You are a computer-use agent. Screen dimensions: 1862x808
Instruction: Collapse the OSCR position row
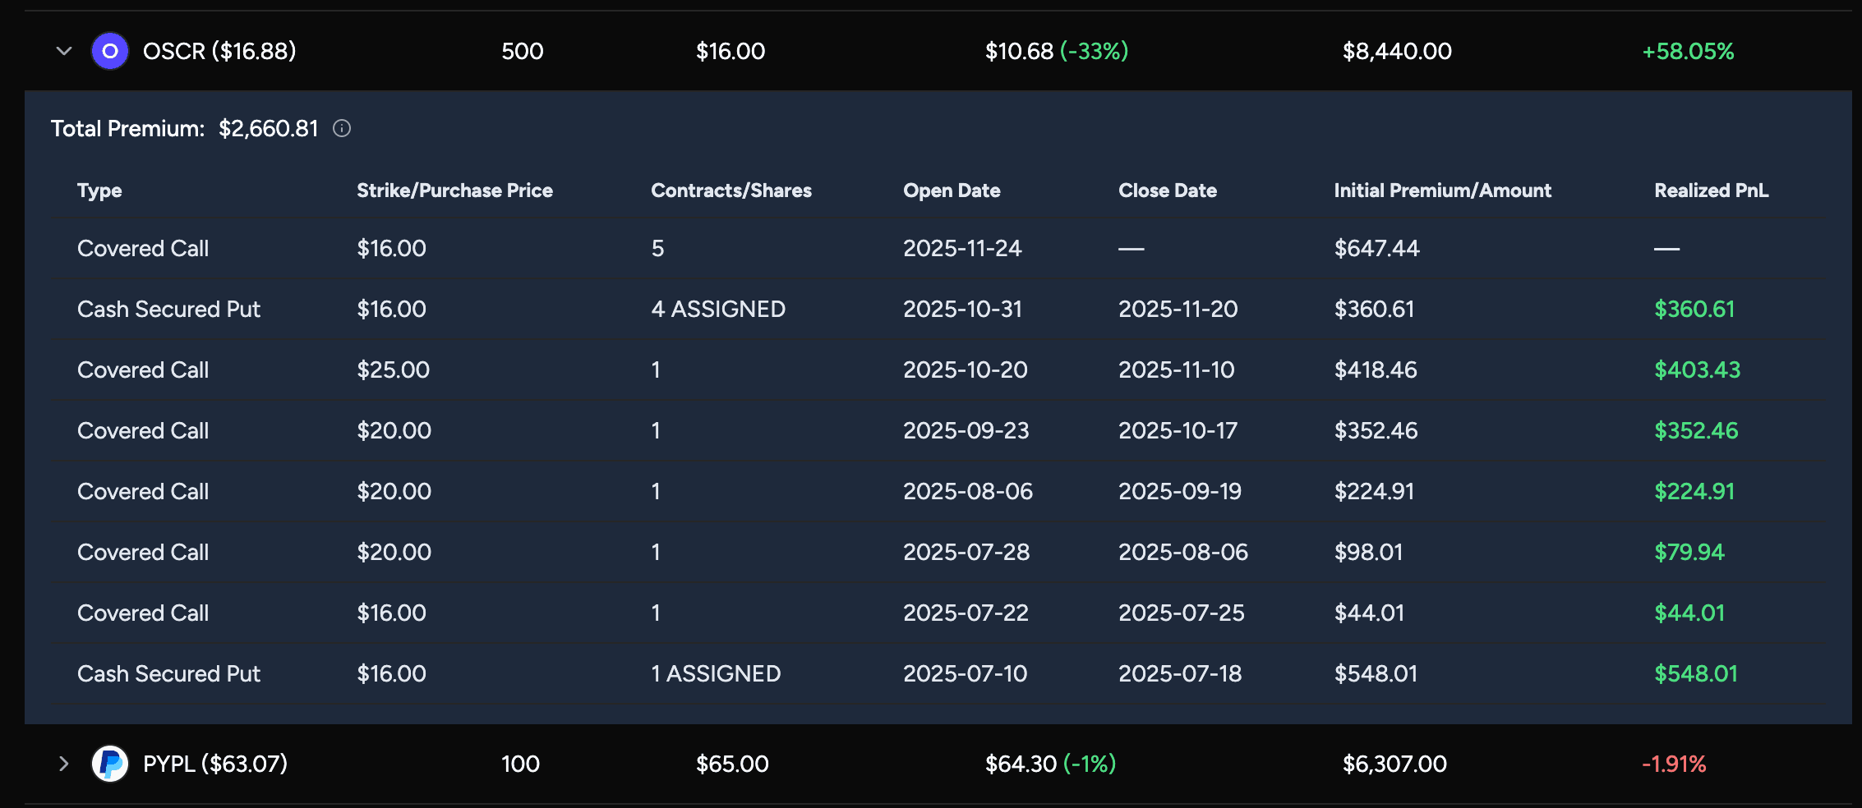tap(64, 51)
